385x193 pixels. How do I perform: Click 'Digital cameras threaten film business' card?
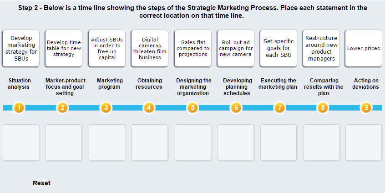150,48
